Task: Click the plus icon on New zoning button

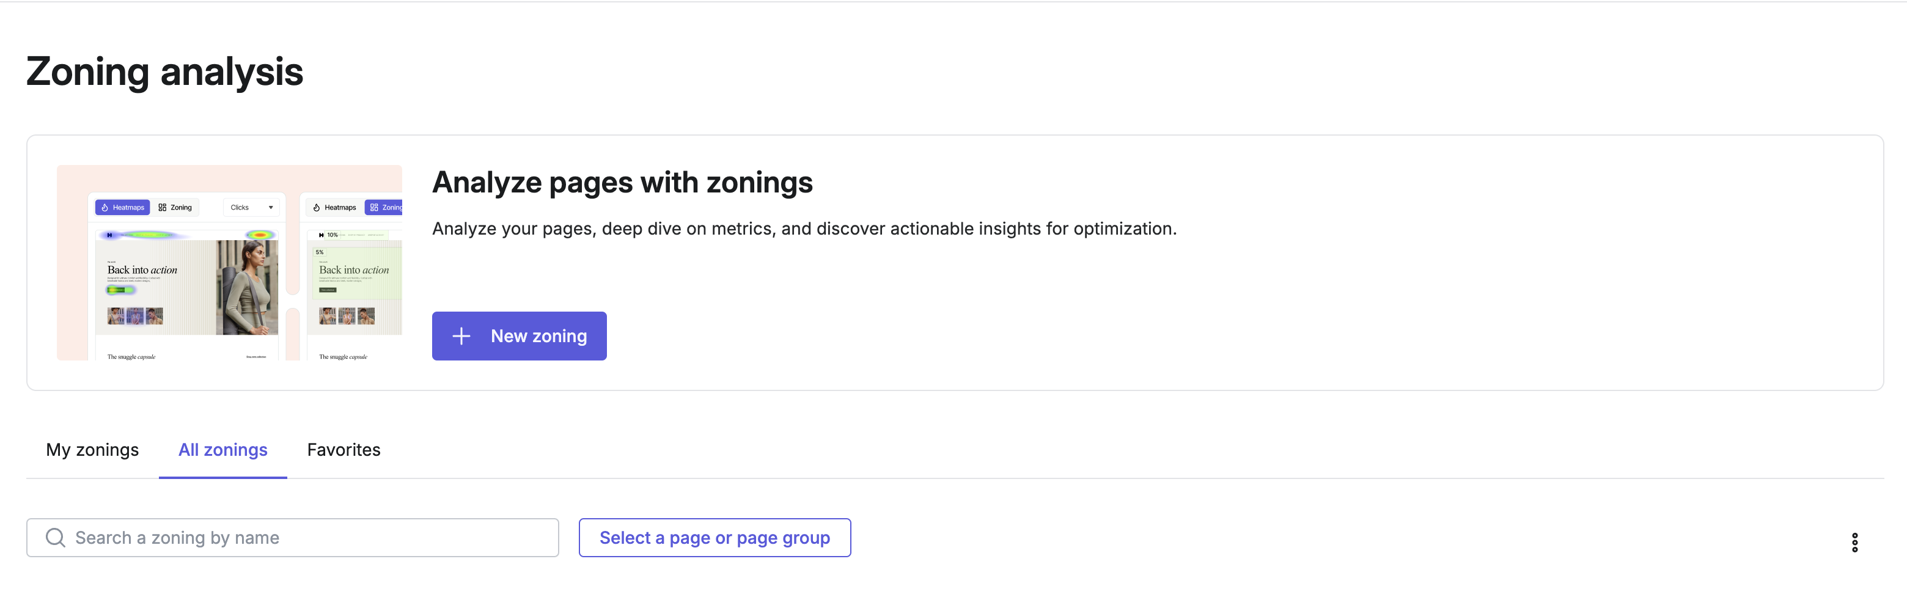Action: click(461, 336)
